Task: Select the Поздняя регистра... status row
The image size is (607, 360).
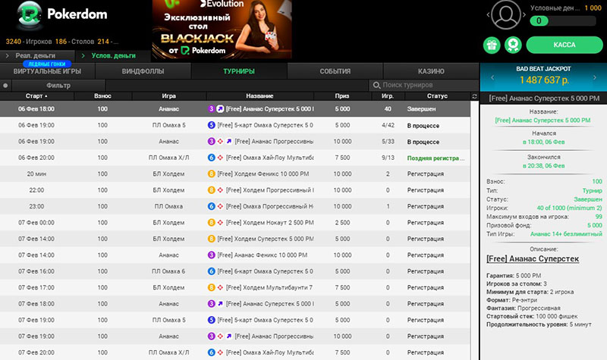Action: 235,158
